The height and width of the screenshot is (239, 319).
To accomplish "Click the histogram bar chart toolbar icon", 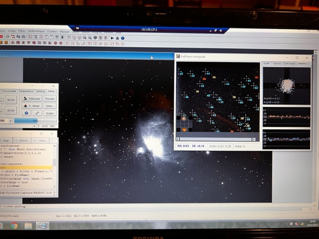I will pos(12,42).
